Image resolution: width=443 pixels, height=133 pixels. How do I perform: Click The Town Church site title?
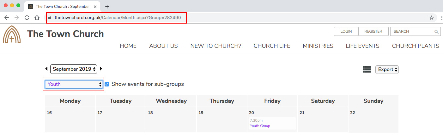tap(65, 34)
